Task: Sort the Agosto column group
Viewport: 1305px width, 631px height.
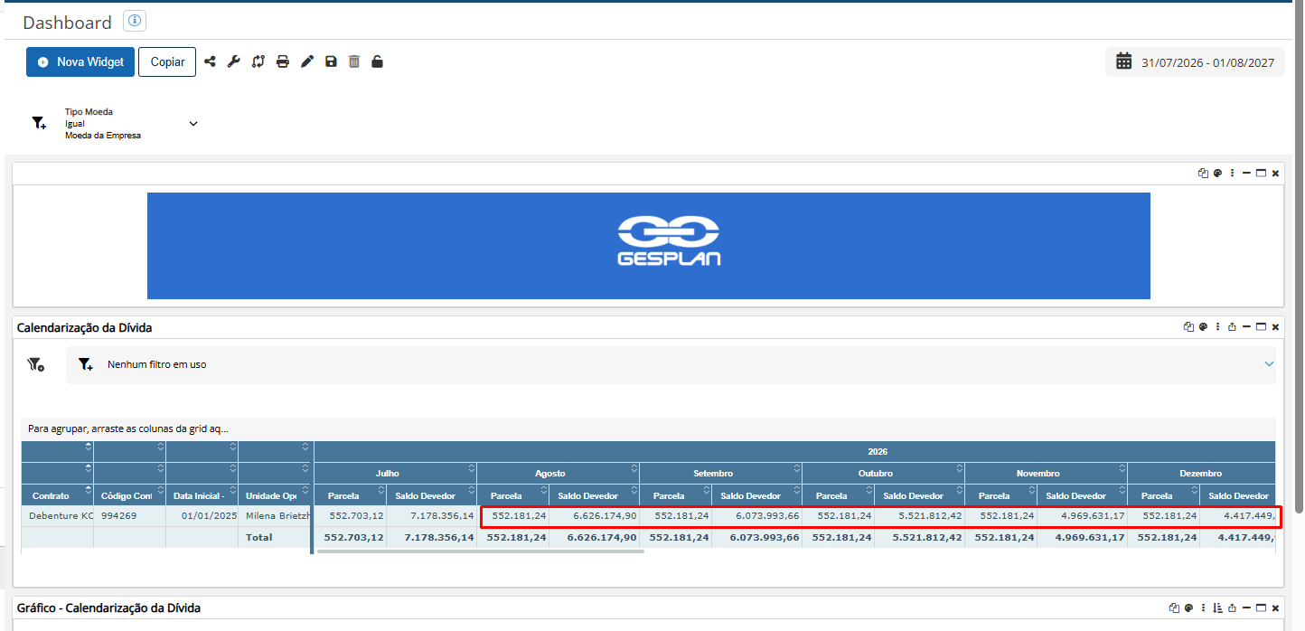Action: click(634, 469)
